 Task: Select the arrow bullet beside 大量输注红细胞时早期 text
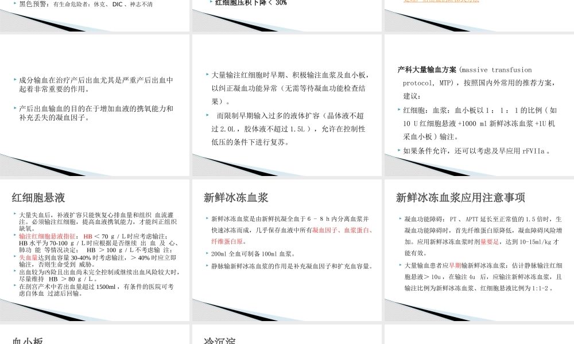(207, 74)
